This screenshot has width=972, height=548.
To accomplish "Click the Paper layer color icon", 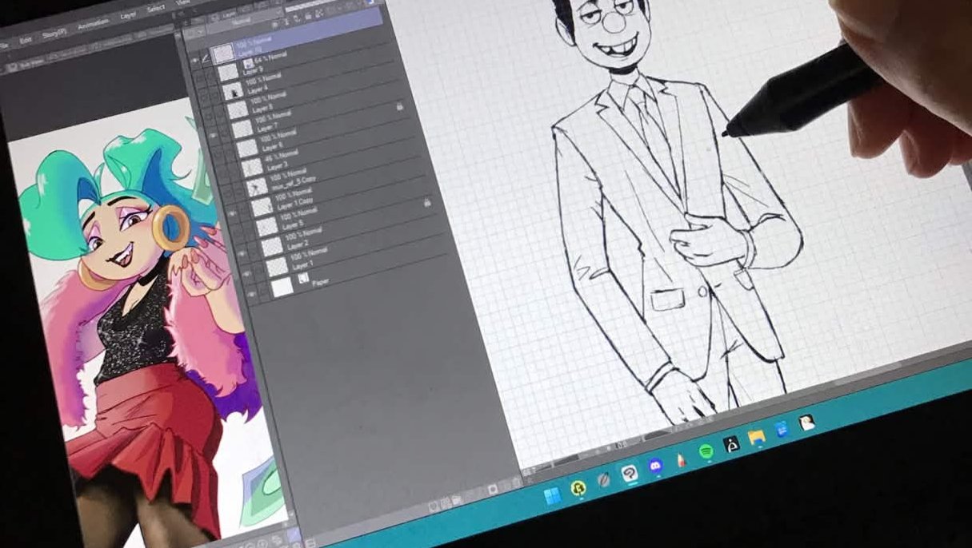I will (303, 279).
